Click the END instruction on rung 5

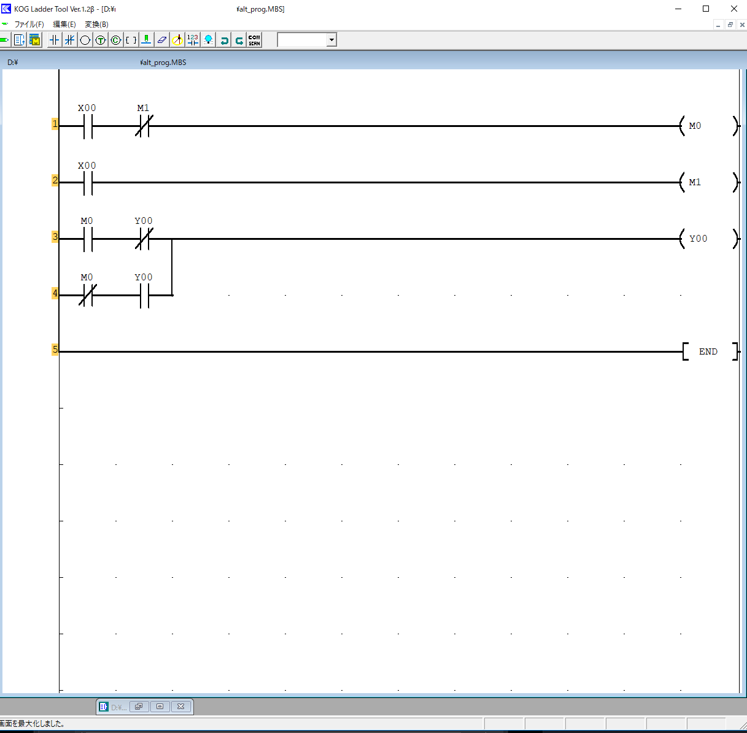pyautogui.click(x=708, y=351)
